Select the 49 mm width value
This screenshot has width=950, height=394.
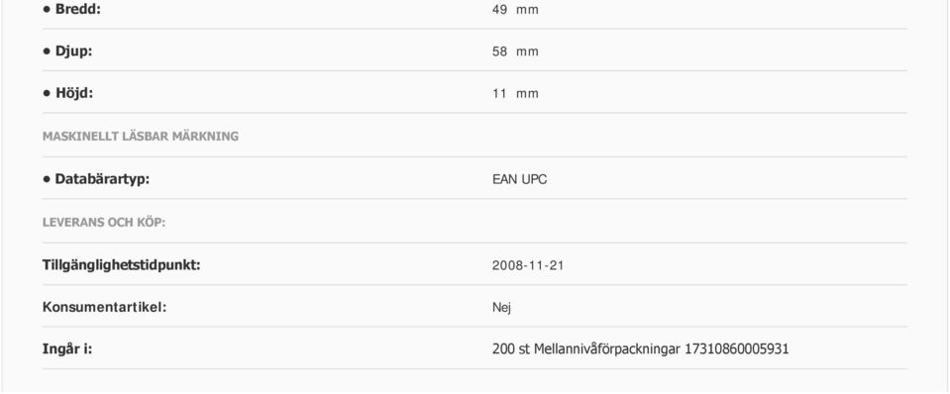[515, 10]
